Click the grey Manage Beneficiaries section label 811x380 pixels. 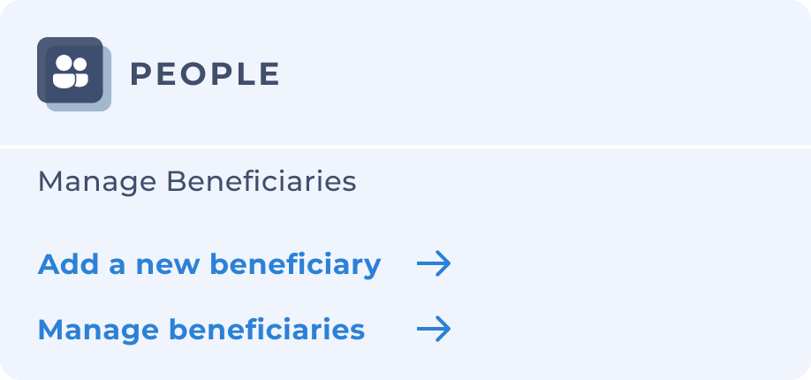197,182
